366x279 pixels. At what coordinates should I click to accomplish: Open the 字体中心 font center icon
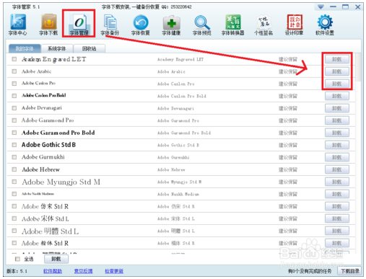tap(17, 25)
